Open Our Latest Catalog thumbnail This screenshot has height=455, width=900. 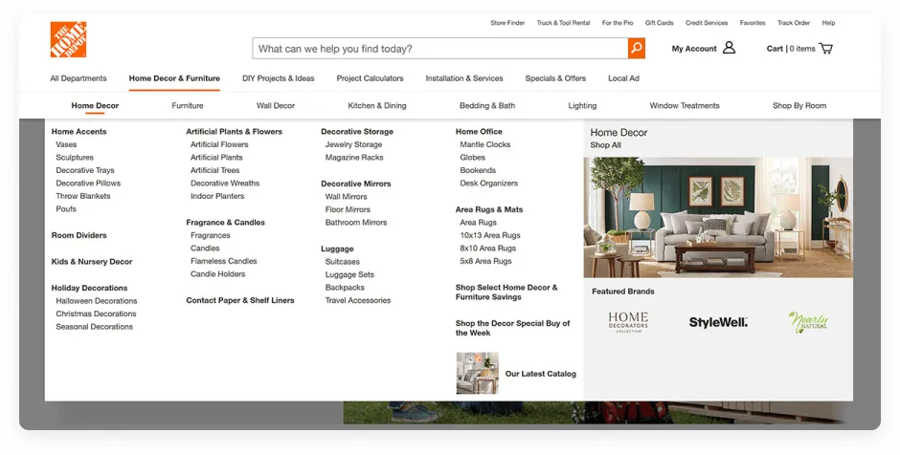click(477, 373)
